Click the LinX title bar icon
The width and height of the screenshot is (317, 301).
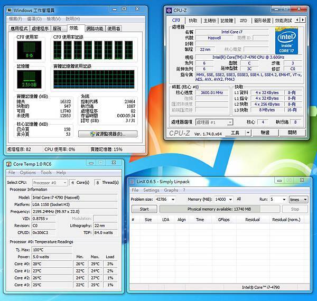point(132,182)
